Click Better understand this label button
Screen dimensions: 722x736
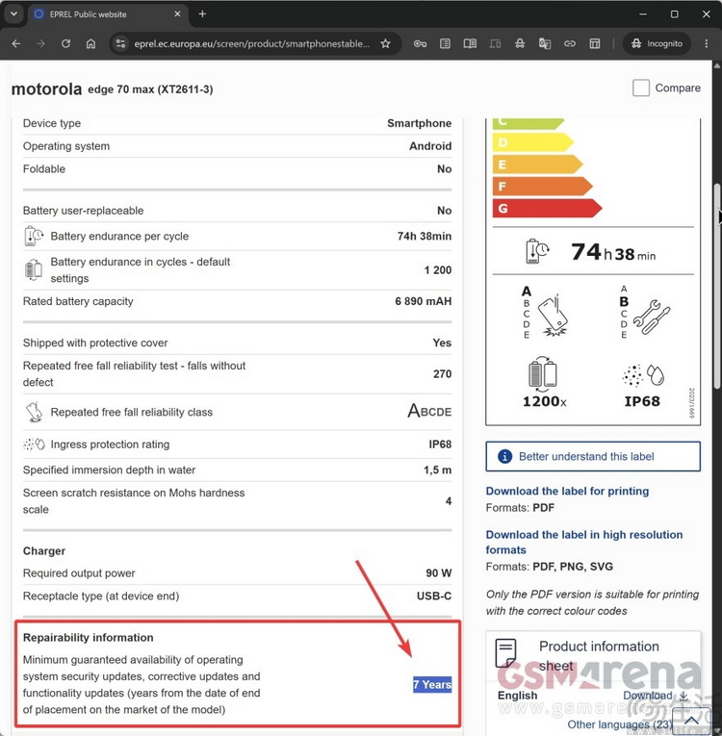pyautogui.click(x=593, y=456)
